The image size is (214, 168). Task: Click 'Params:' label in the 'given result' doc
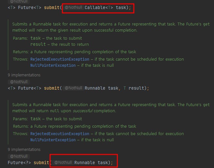point(20,38)
